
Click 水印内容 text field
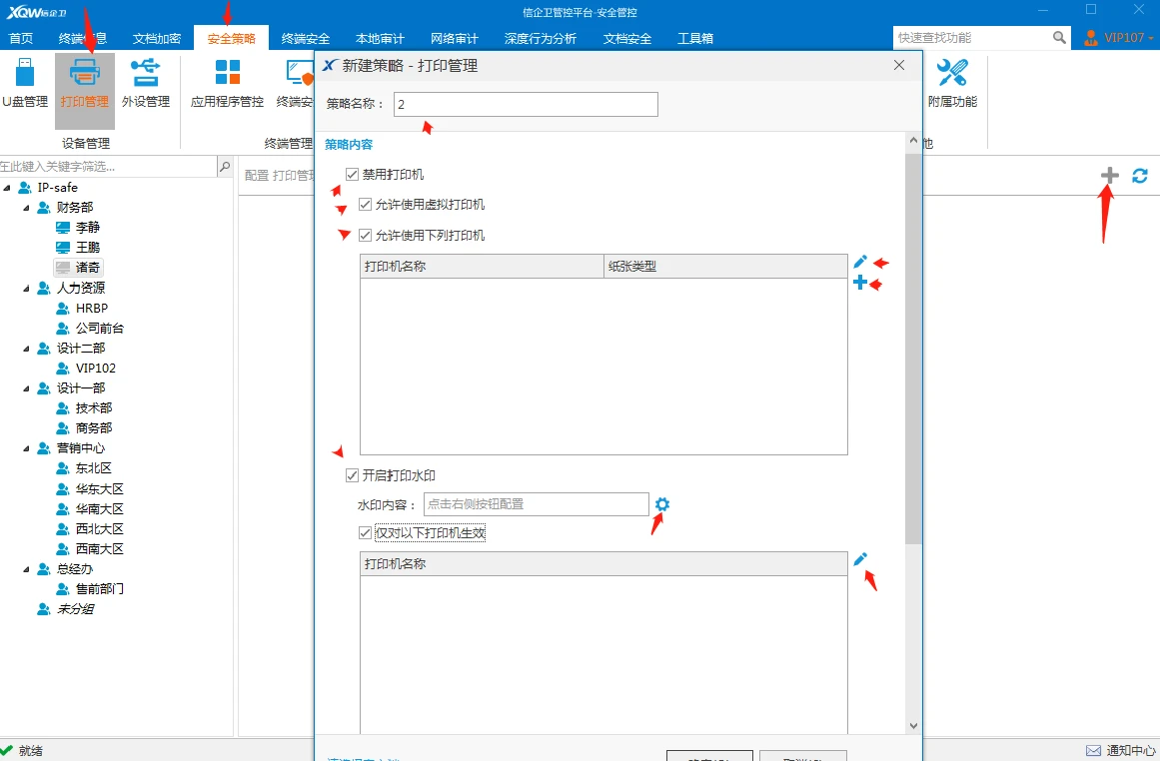point(537,504)
